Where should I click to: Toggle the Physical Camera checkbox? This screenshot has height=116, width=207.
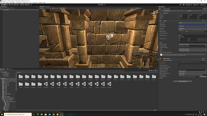click(179, 33)
